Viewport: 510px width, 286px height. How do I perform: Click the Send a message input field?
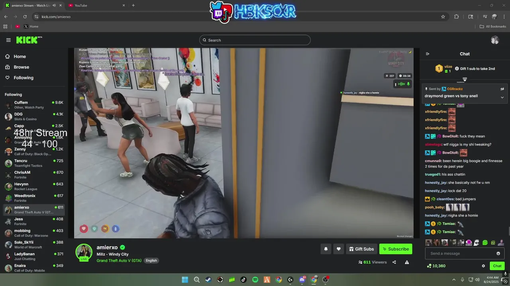(x=465, y=253)
